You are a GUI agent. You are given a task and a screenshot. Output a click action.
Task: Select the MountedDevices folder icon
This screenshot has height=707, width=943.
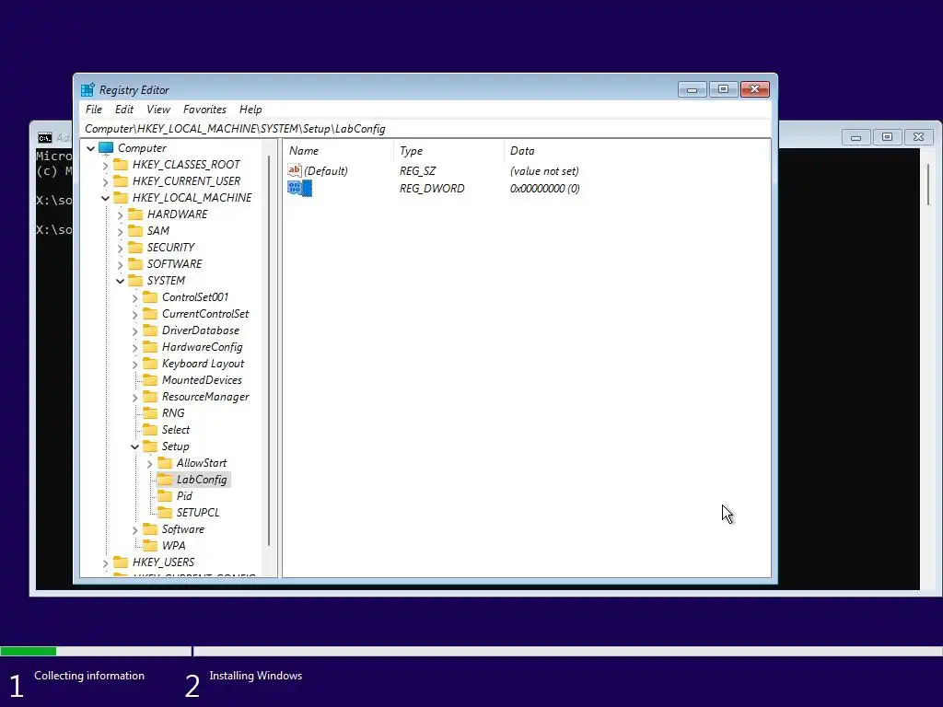click(x=150, y=380)
